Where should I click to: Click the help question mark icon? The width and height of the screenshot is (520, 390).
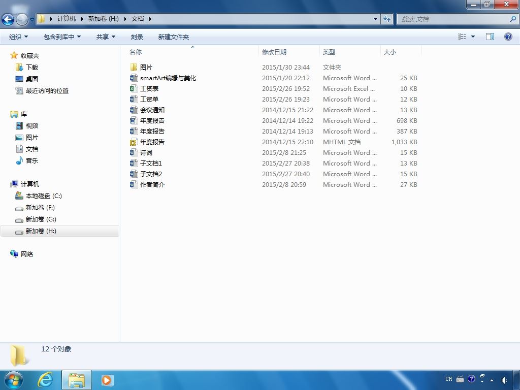(x=508, y=37)
